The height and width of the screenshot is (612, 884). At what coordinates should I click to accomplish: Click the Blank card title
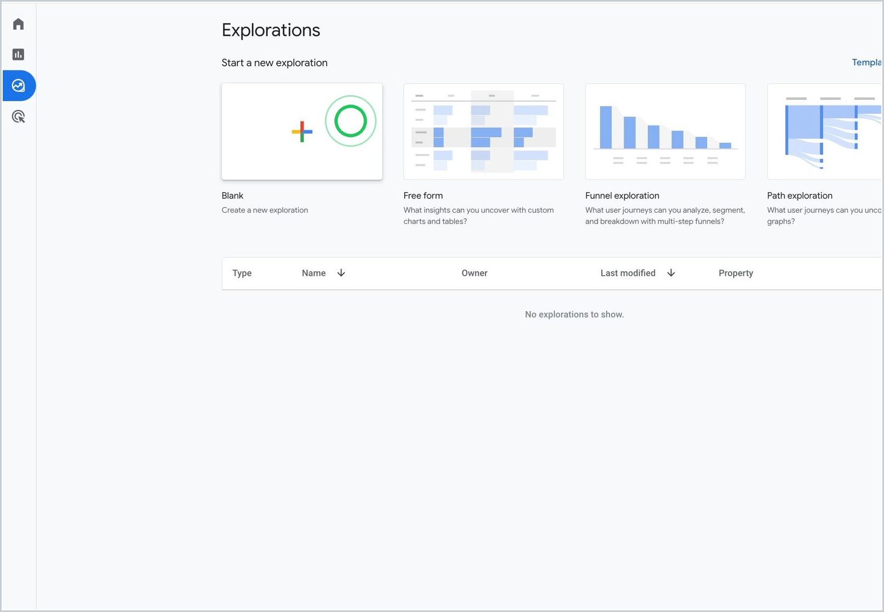(x=232, y=196)
